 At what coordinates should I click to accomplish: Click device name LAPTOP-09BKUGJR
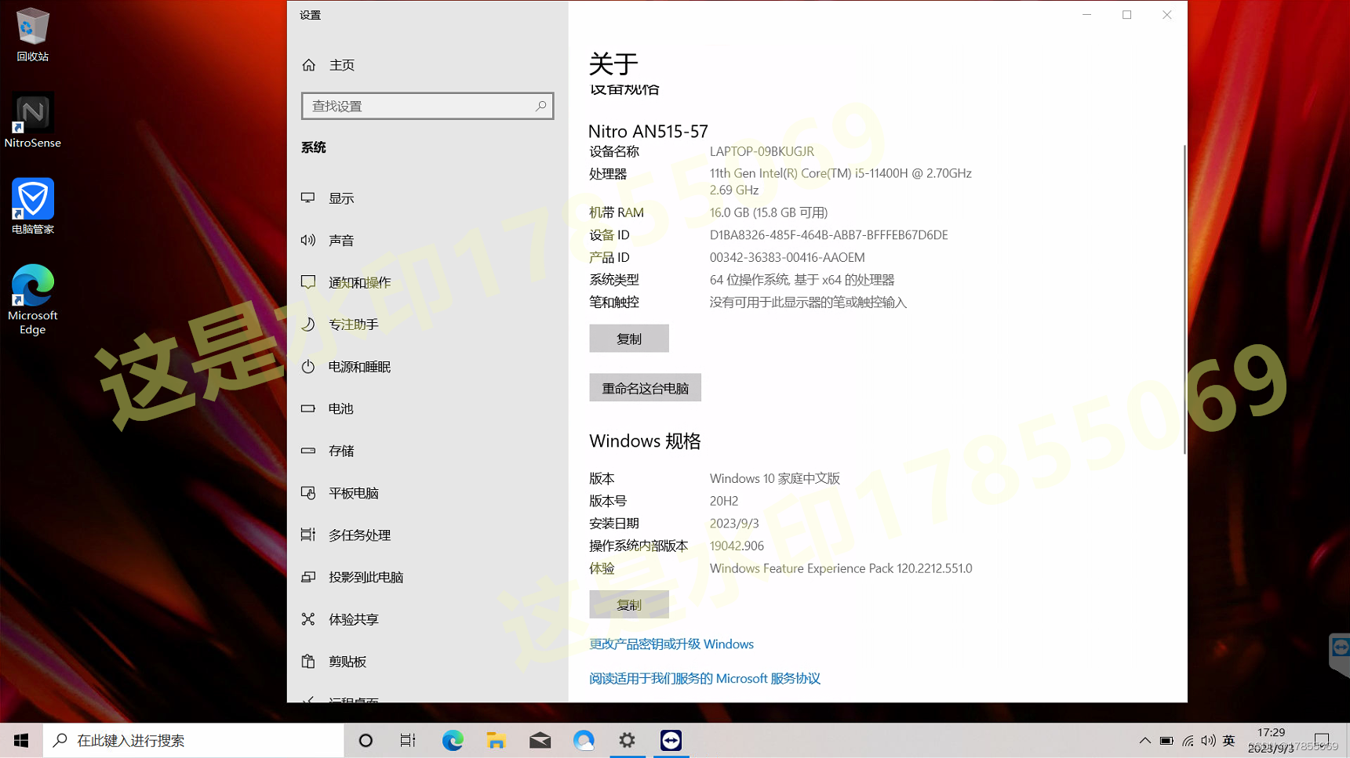click(762, 151)
